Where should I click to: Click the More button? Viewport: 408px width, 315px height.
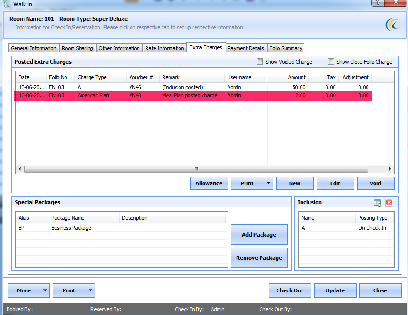tap(24, 290)
